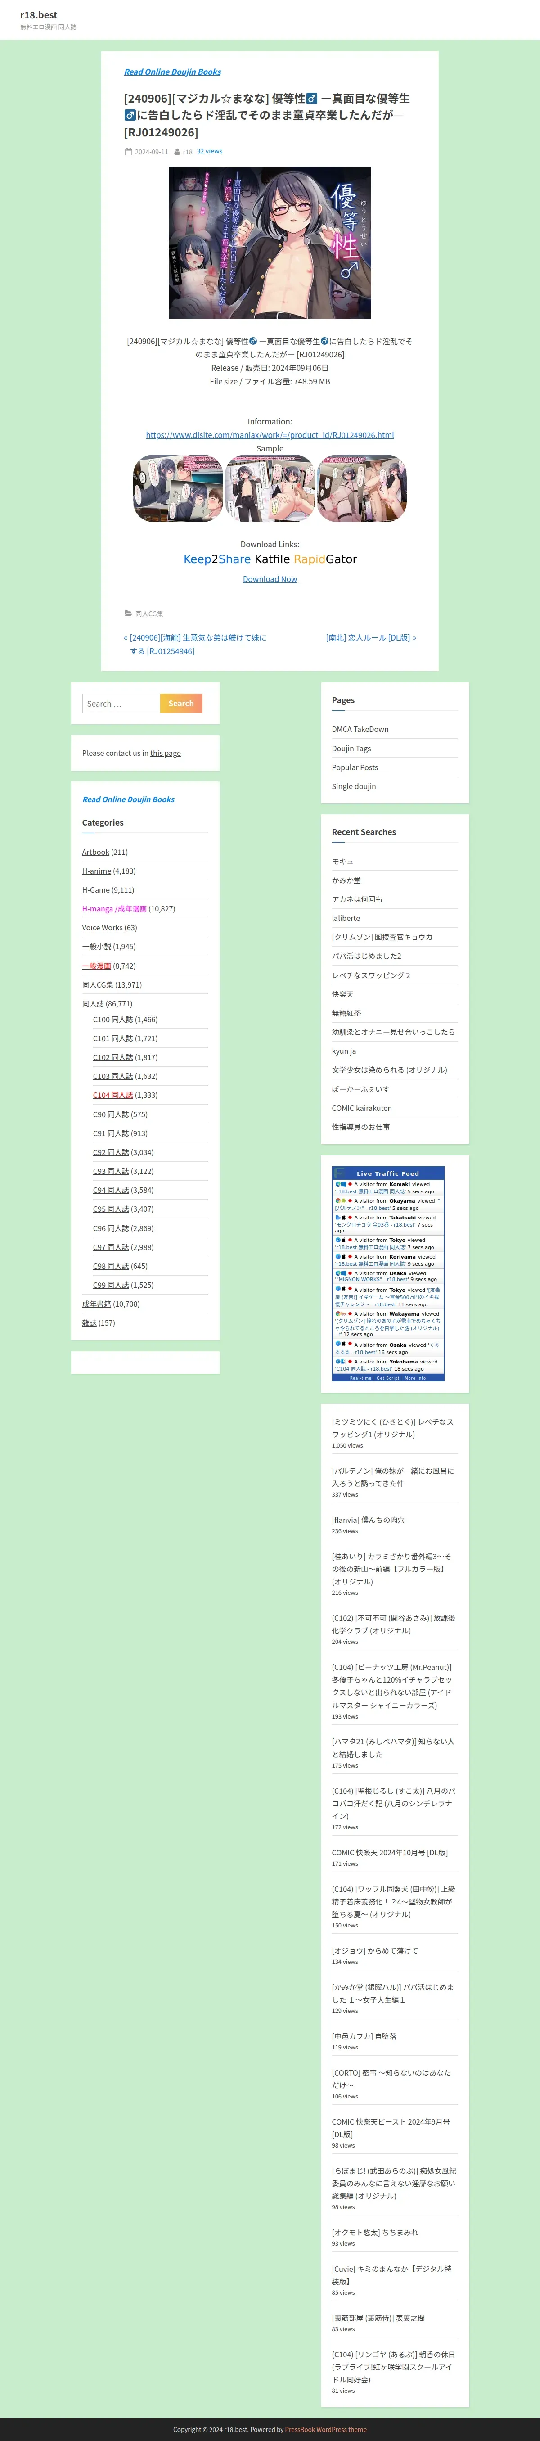Click the calendar icon beside 2024-09-11

pos(128,152)
